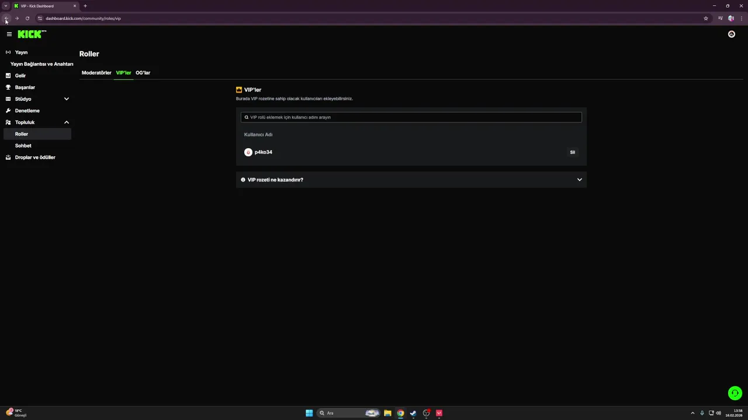Select Roller in the sidebar
This screenshot has width=748, height=420.
tap(37, 134)
